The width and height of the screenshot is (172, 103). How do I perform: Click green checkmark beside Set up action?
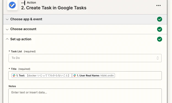[160, 39]
